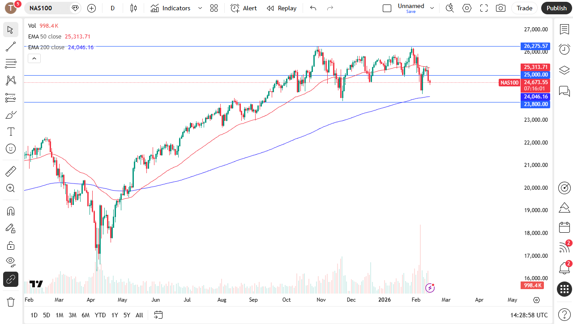Open the alerts clock panel
The width and height of the screenshot is (573, 324).
point(564,50)
